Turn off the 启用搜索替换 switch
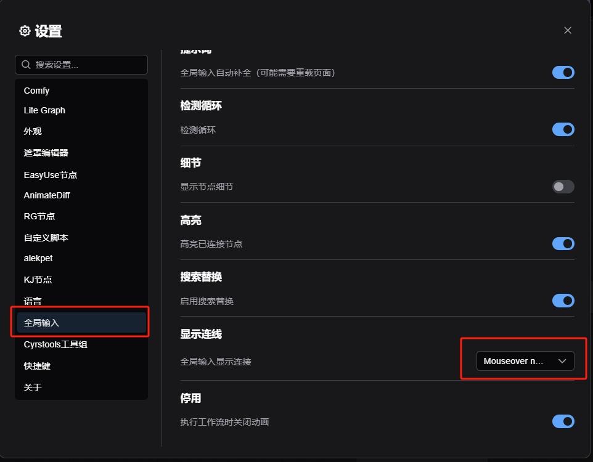The width and height of the screenshot is (593, 462). [563, 301]
